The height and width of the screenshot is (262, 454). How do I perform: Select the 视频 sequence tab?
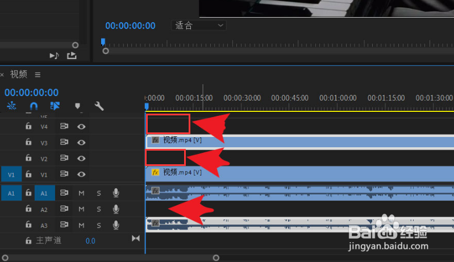click(x=19, y=74)
